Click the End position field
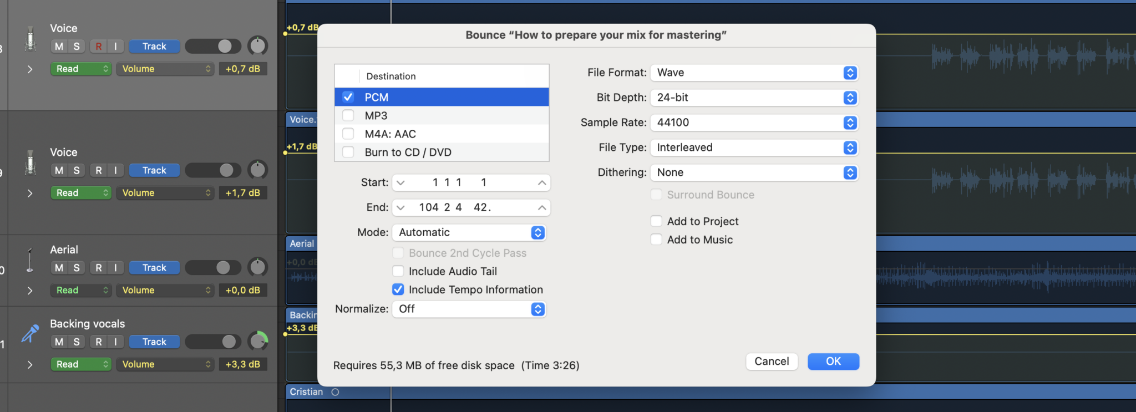The width and height of the screenshot is (1136, 412). tap(470, 207)
